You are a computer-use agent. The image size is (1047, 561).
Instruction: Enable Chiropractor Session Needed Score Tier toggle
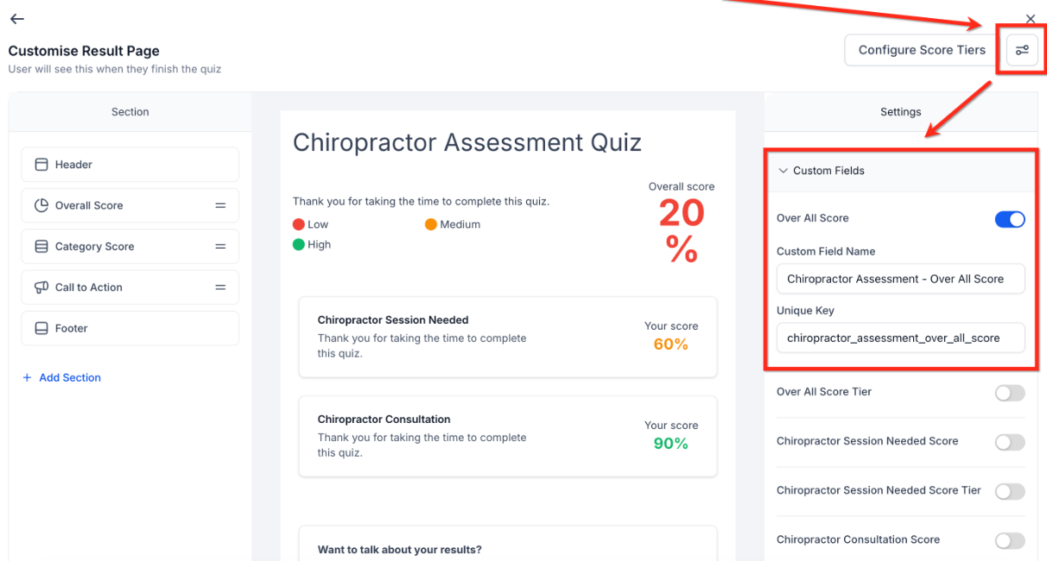[1010, 491]
